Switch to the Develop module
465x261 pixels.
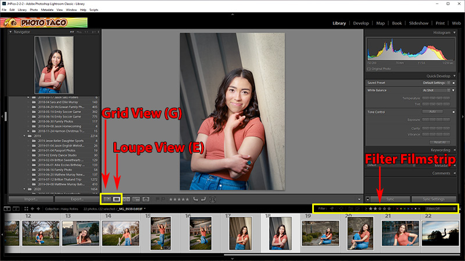[361, 23]
